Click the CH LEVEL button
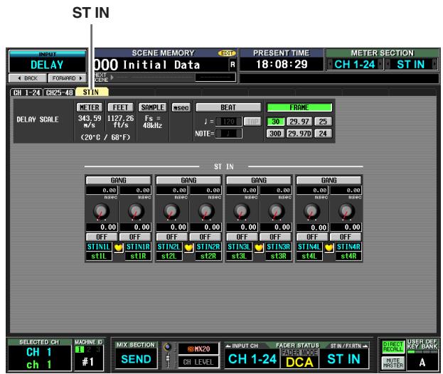Image resolution: width=443 pixels, height=374 pixels. click(198, 362)
